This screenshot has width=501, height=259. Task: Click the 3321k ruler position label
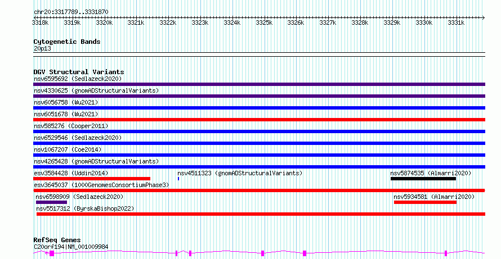click(x=136, y=22)
